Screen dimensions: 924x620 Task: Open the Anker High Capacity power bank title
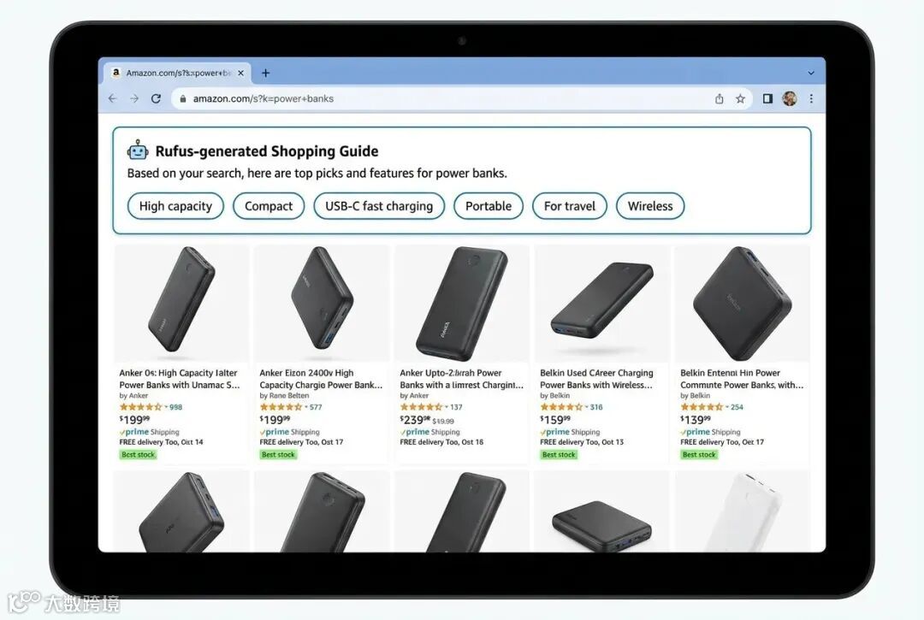pyautogui.click(x=179, y=379)
